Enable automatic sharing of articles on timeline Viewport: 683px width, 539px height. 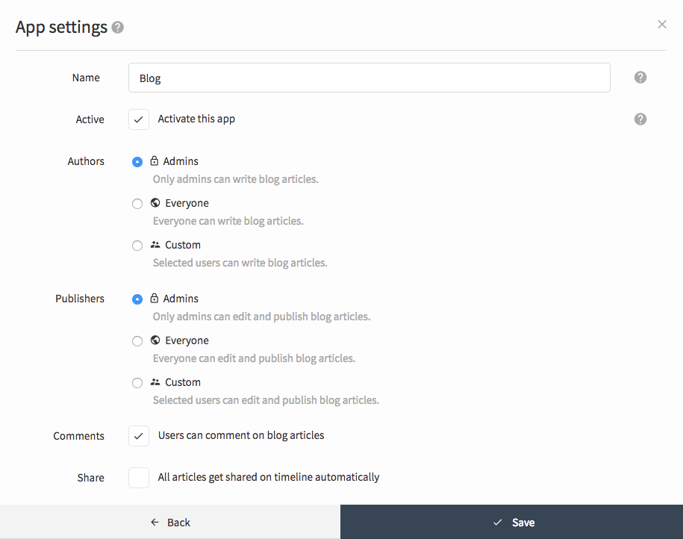[x=139, y=478]
